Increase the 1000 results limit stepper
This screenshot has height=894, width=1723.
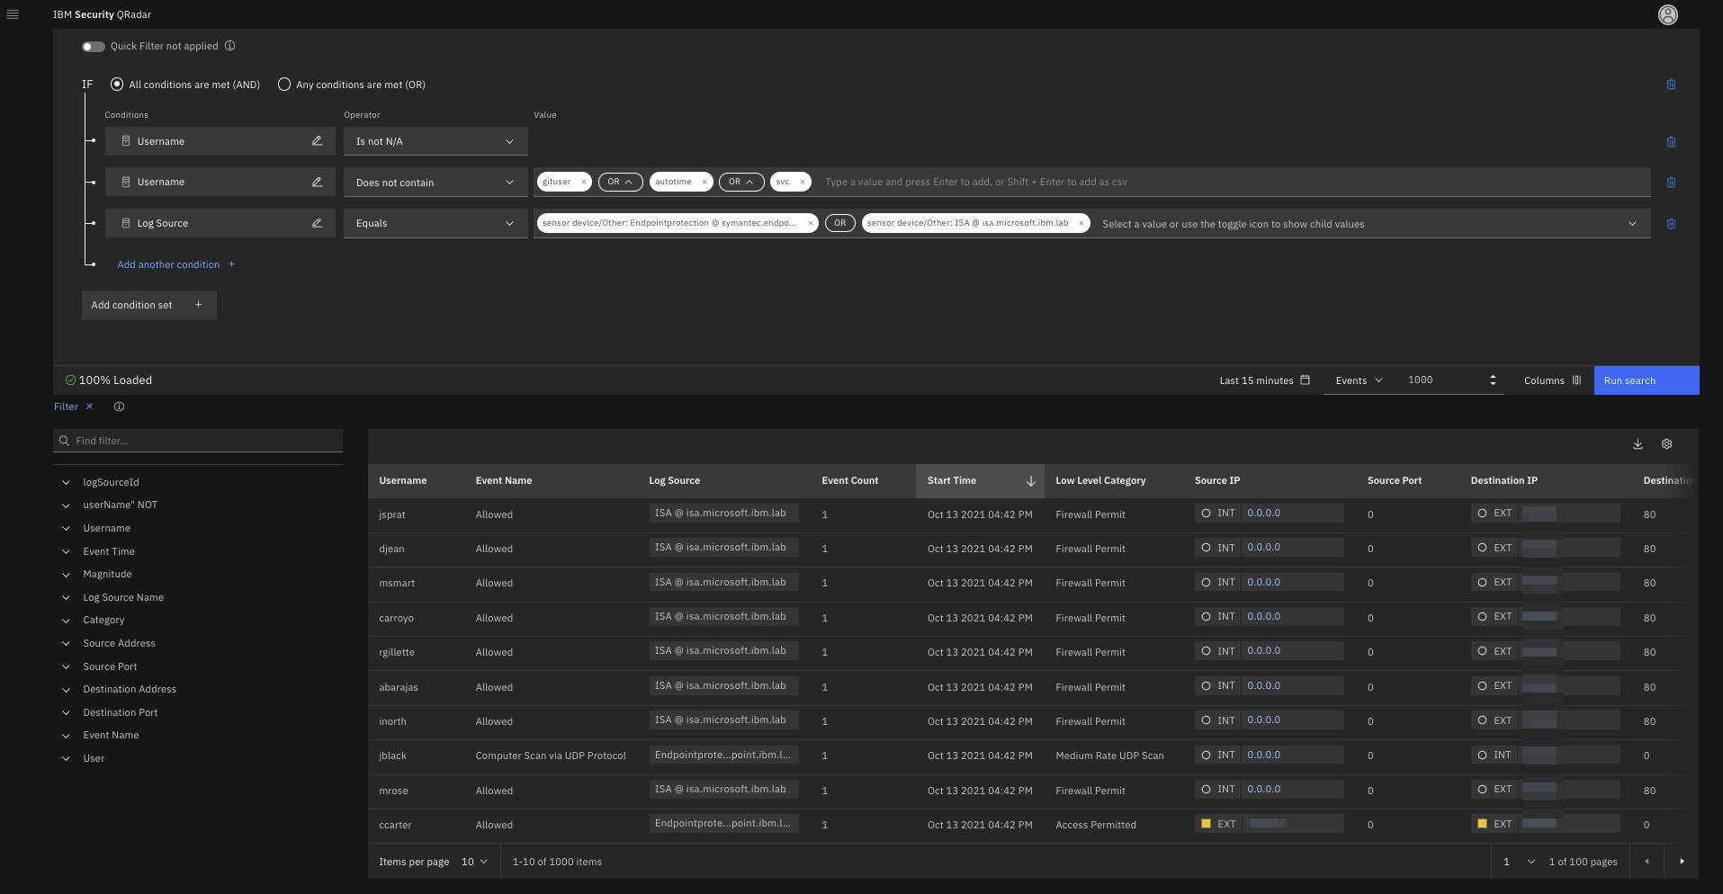[1494, 376]
